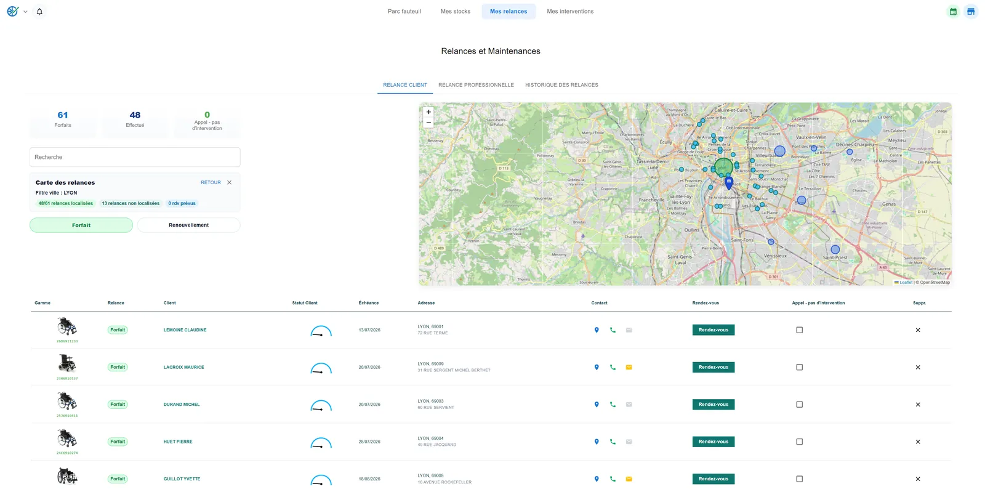Select the Forfait filter toggle
The image size is (985, 489).
tap(81, 225)
